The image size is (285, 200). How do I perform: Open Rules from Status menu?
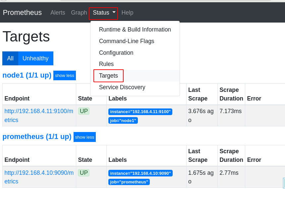click(x=135, y=64)
